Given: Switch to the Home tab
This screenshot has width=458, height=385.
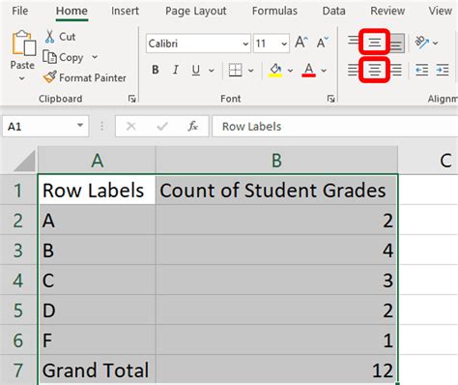Looking at the screenshot, I should [x=72, y=11].
